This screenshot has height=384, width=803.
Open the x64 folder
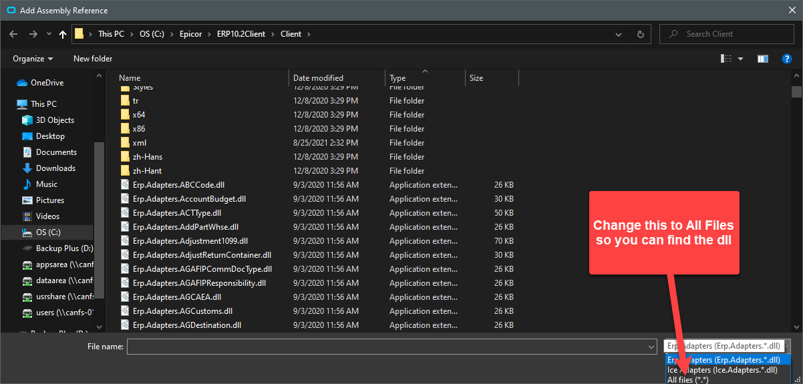pos(139,115)
